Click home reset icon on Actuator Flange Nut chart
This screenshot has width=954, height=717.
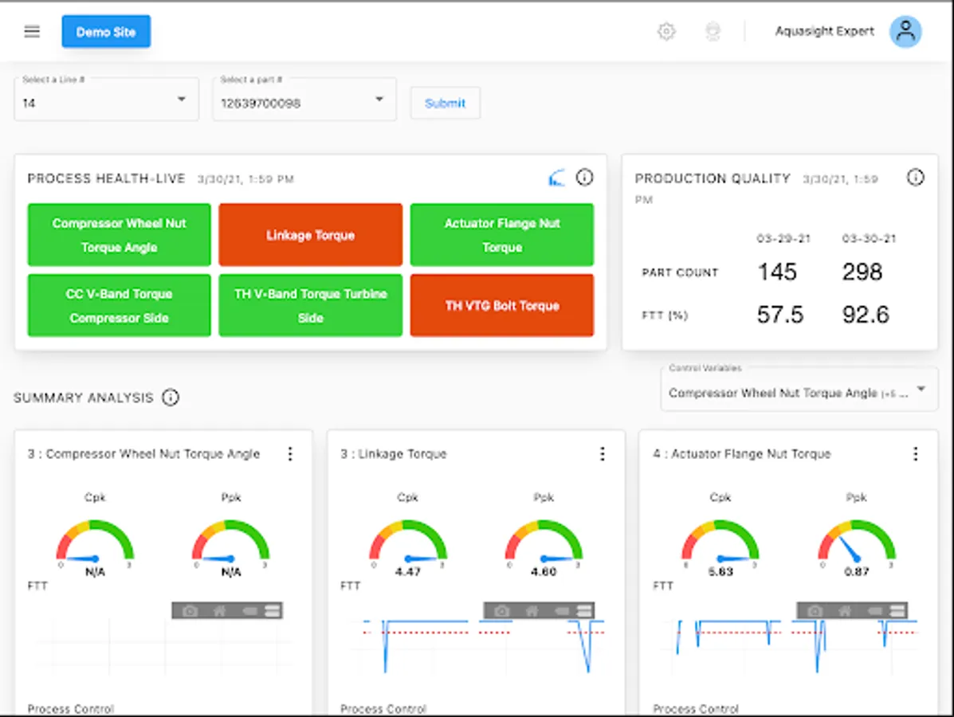pos(845,610)
